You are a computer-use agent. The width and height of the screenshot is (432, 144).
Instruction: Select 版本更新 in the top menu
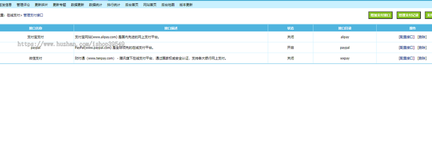(x=186, y=5)
